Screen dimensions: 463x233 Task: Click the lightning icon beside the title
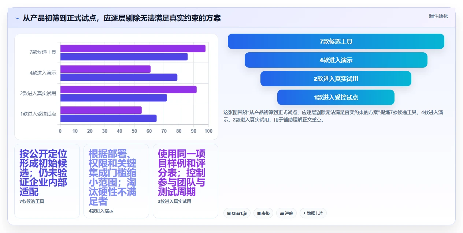[18, 18]
